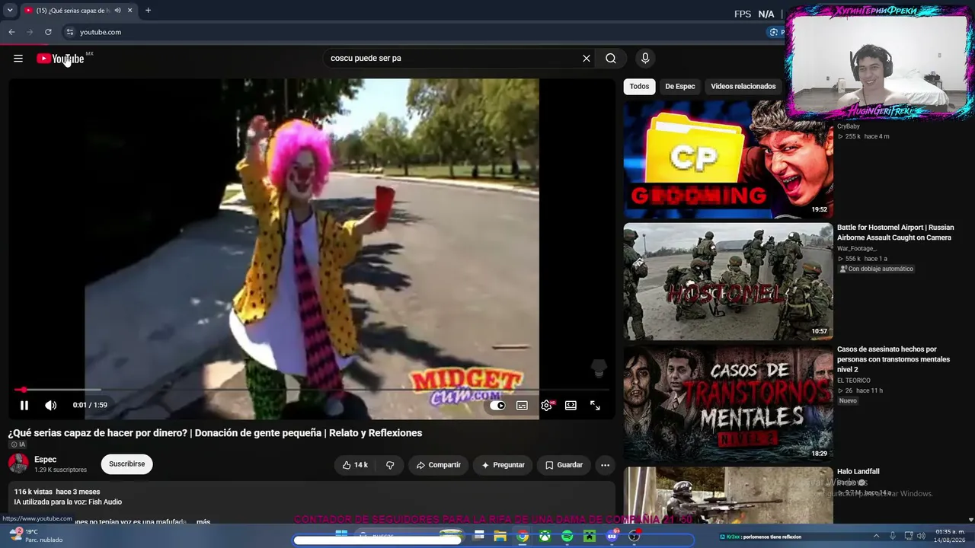Open the 'Halo Landfall' video title
This screenshot has height=548, width=975.
(x=858, y=472)
